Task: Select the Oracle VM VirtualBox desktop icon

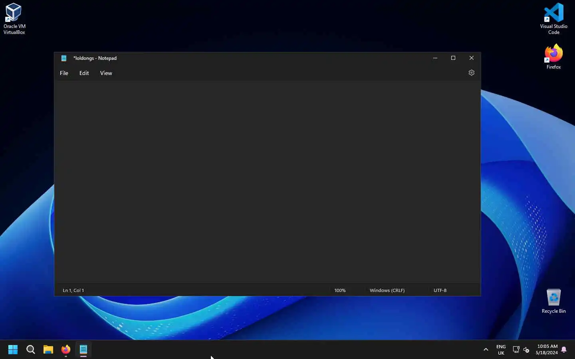Action: (x=14, y=19)
